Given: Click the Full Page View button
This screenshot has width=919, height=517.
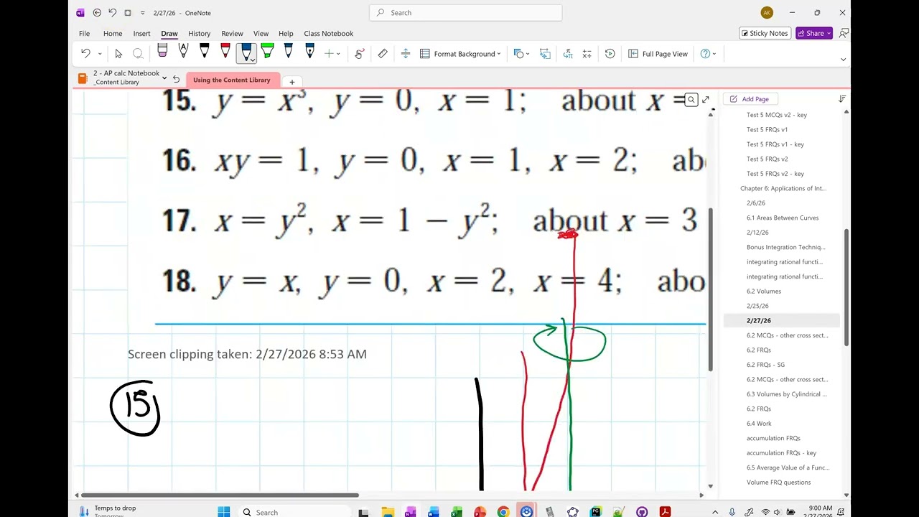Looking at the screenshot, I should click(x=658, y=54).
